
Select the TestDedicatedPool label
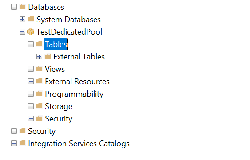[x=69, y=31]
